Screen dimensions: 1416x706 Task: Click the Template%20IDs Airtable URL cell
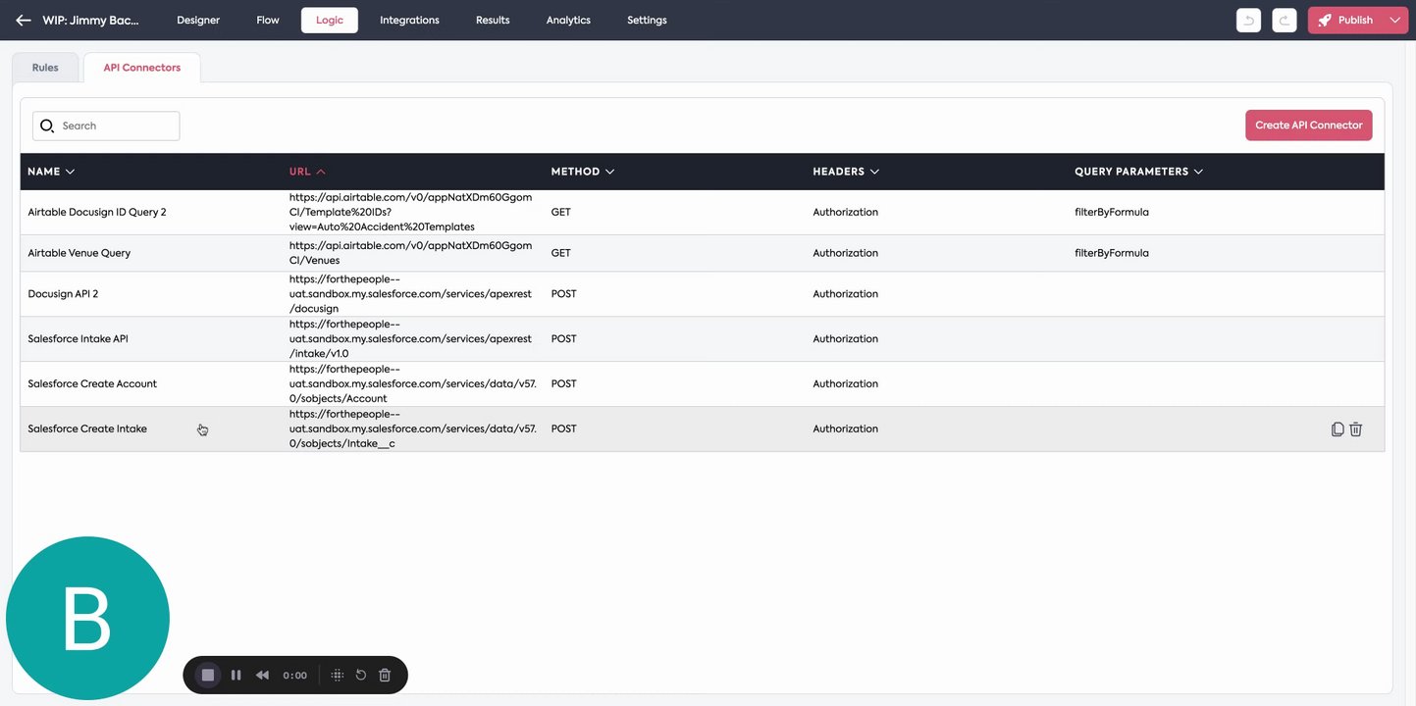click(x=411, y=212)
